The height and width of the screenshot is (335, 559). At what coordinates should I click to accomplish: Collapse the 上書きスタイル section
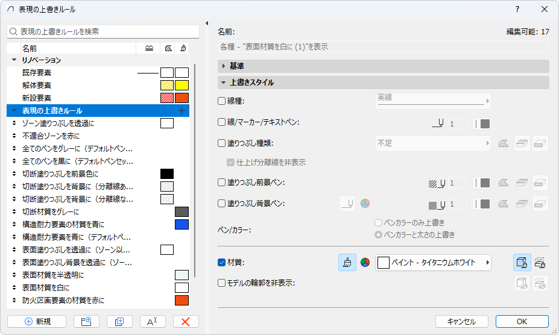pos(224,83)
